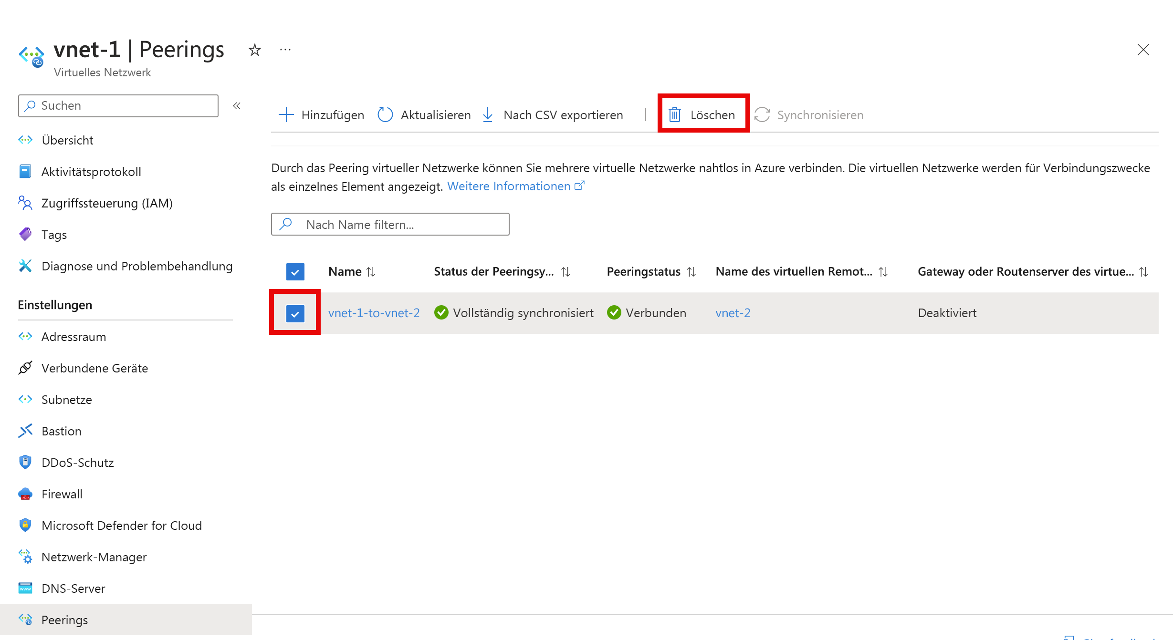Click the star to favorite vnet-1 Peerings
Image resolution: width=1173 pixels, height=640 pixels.
pos(254,50)
